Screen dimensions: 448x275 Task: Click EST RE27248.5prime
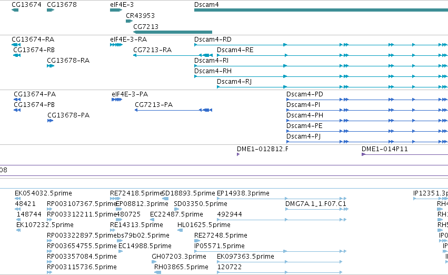(x=221, y=235)
